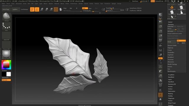The height and width of the screenshot is (106, 189).
Task: Toggle the orange Qxyz rotation button
Action: click(160, 58)
